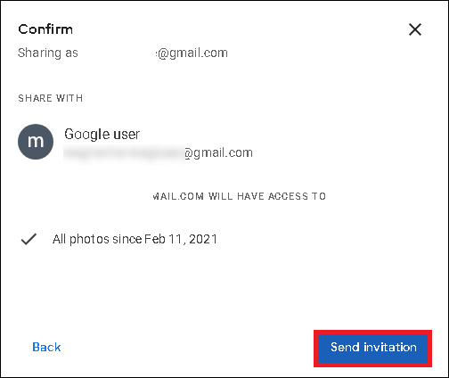Click the Send invitation button
Screen dimensions: 449x378
373,348
